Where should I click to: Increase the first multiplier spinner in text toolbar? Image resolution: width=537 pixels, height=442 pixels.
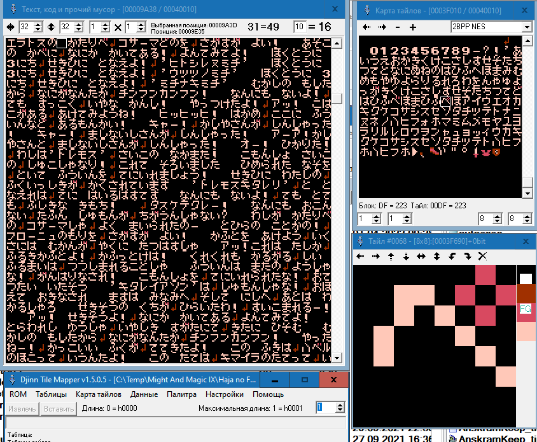[106, 25]
